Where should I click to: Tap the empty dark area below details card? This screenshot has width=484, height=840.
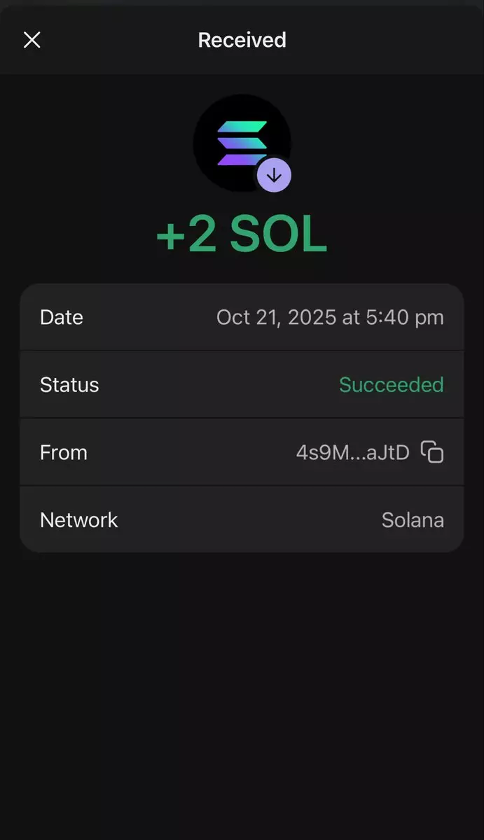242,686
